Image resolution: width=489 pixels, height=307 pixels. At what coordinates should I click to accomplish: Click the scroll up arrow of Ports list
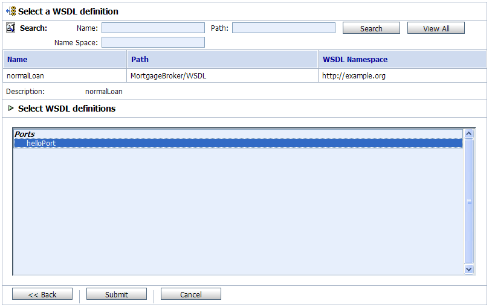(468, 134)
